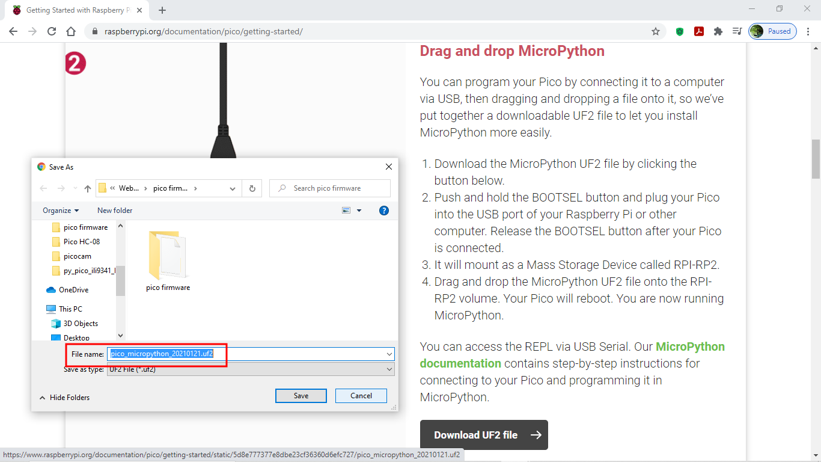Select Desktop in the navigation pane
This screenshot has width=821, height=462.
pos(71,337)
